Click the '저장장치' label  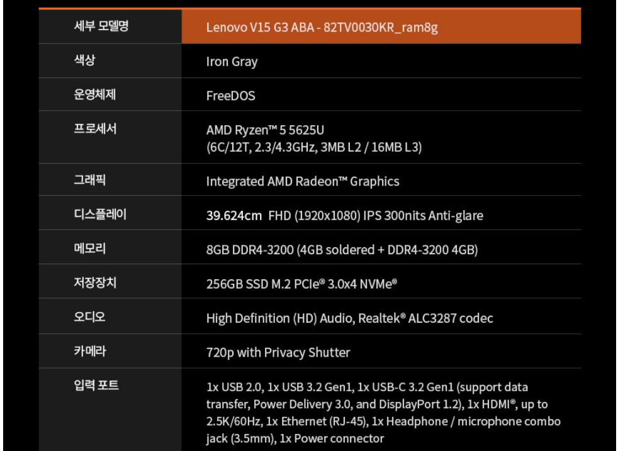95,283
